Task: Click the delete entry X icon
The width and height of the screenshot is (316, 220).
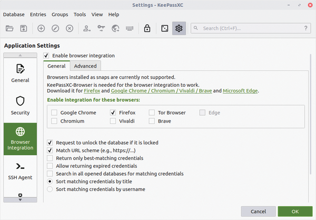Action: [x=70, y=28]
